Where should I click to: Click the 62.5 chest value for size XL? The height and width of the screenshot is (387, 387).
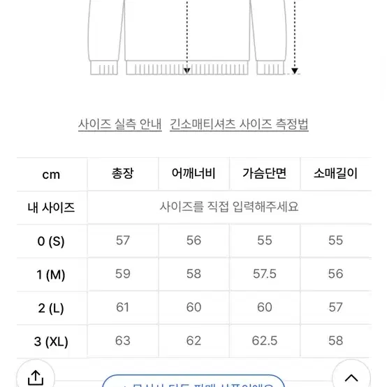coord(265,341)
